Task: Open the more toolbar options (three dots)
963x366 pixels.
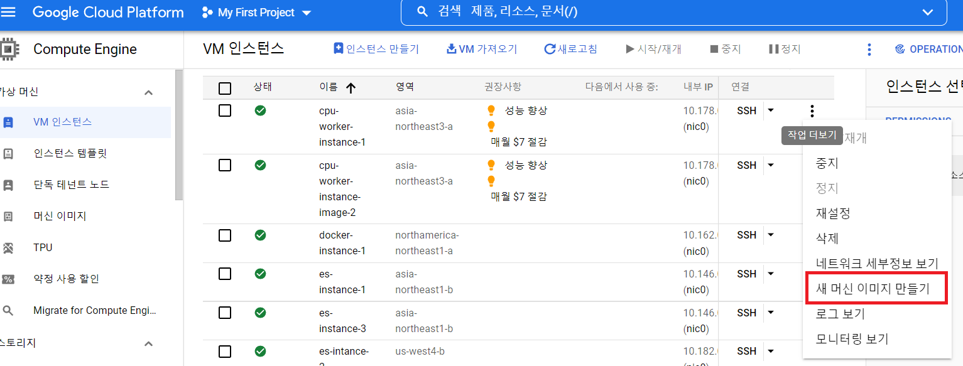Action: tap(869, 49)
